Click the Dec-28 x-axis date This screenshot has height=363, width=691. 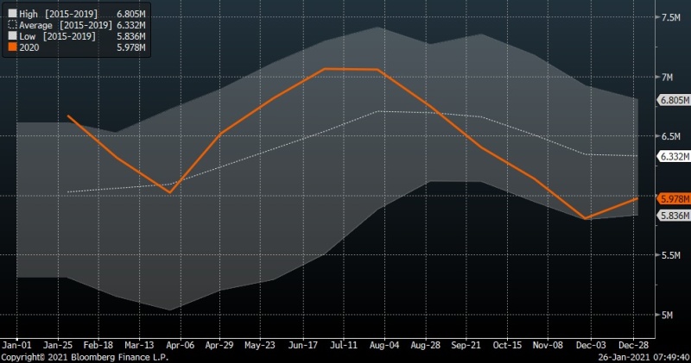tap(633, 346)
